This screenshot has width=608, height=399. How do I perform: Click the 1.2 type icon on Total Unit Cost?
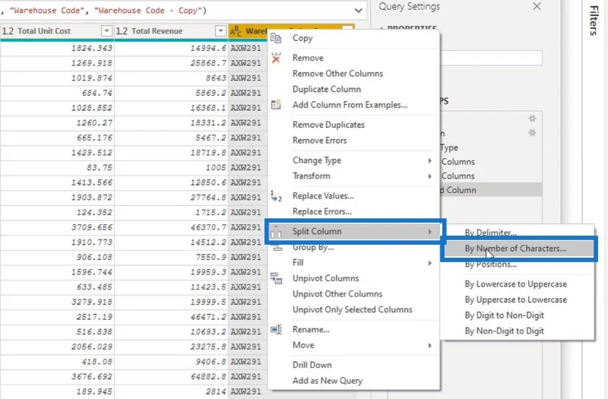pos(8,31)
